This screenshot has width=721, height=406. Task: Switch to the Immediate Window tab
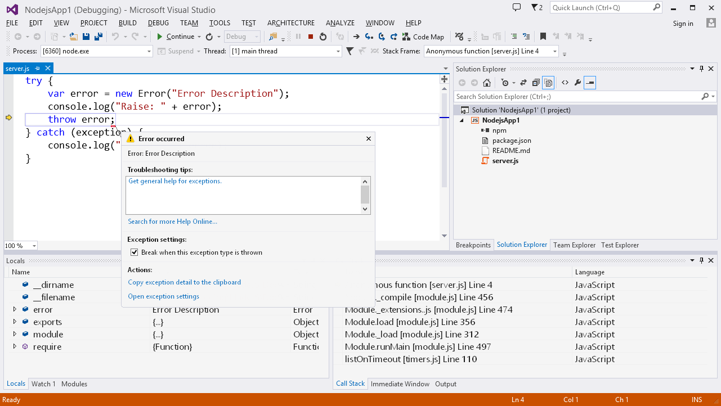coord(400,384)
